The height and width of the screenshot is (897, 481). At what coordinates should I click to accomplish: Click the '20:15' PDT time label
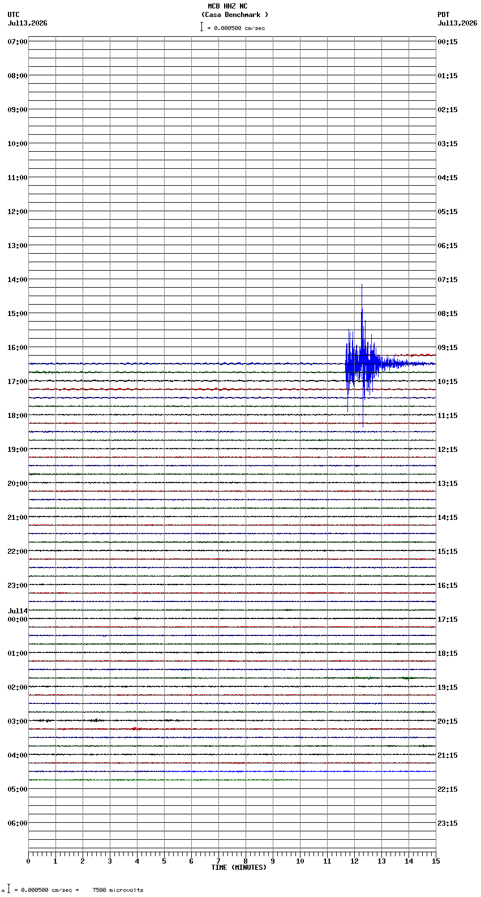pyautogui.click(x=448, y=721)
